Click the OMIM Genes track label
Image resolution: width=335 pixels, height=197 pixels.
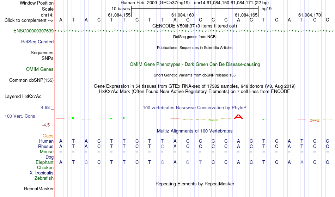[40, 69]
